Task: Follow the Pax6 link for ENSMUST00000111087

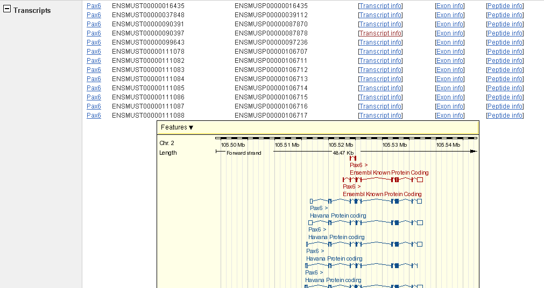Action: [x=94, y=106]
